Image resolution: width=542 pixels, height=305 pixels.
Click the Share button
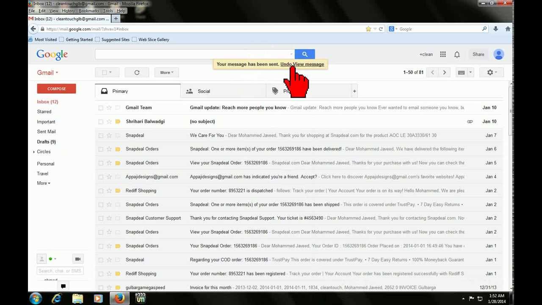(478, 54)
